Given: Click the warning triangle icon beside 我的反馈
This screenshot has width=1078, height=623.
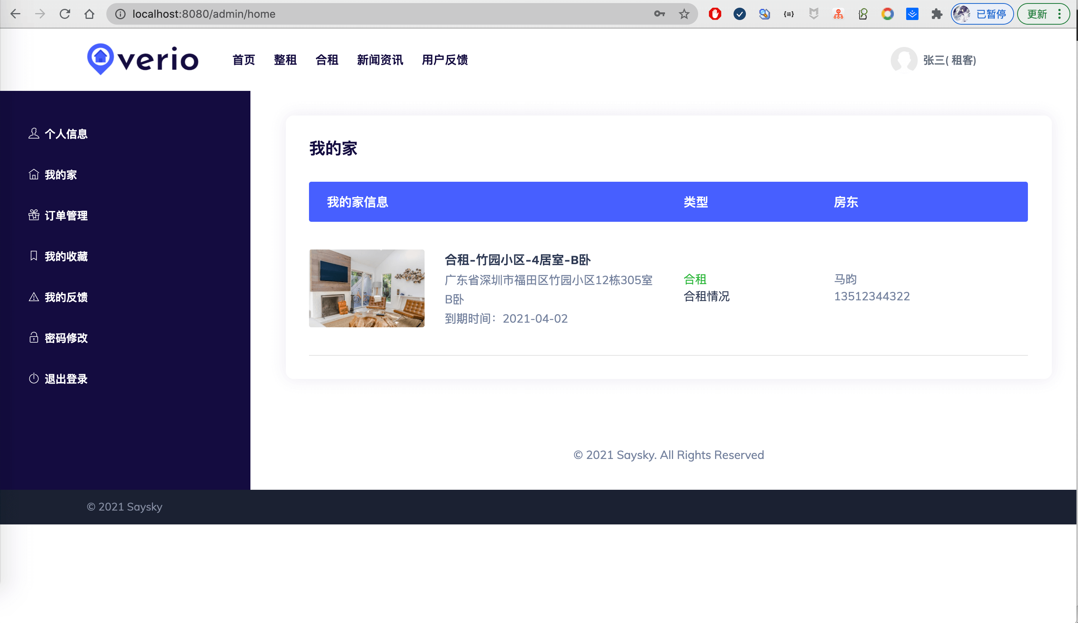Looking at the screenshot, I should click(x=34, y=297).
